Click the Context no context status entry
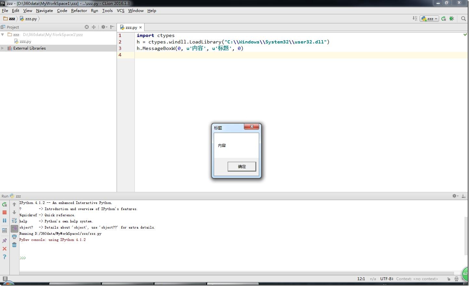The image size is (469, 286). click(417, 279)
